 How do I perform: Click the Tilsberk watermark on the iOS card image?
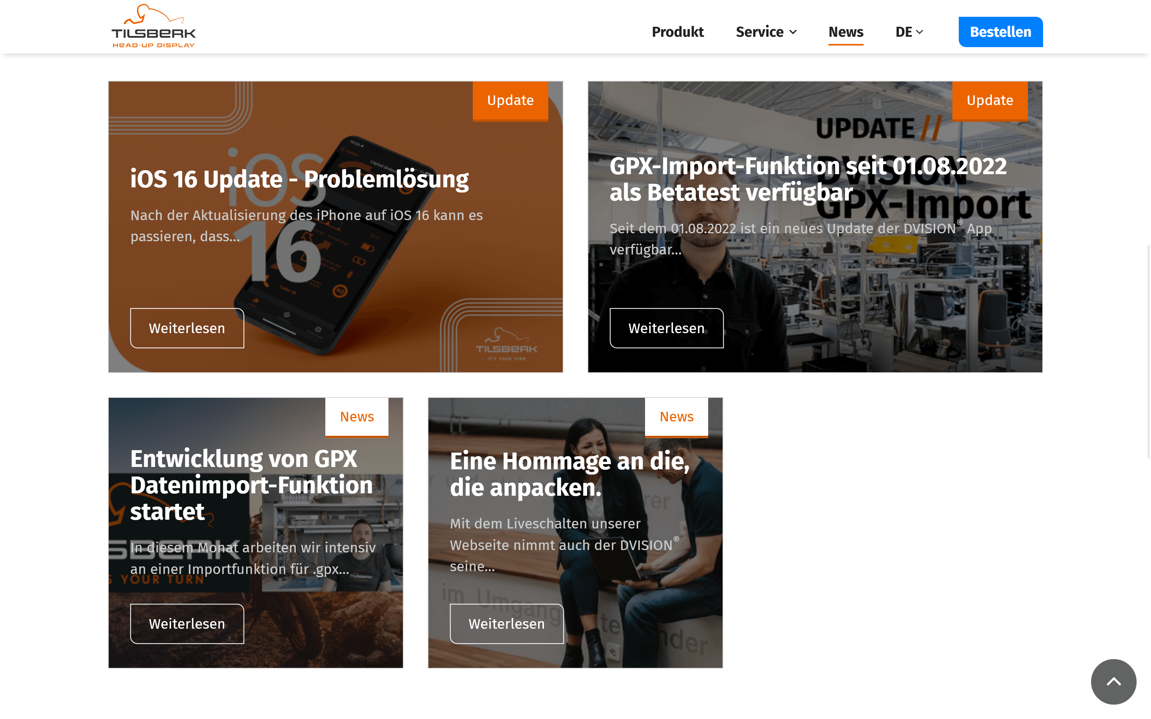506,344
